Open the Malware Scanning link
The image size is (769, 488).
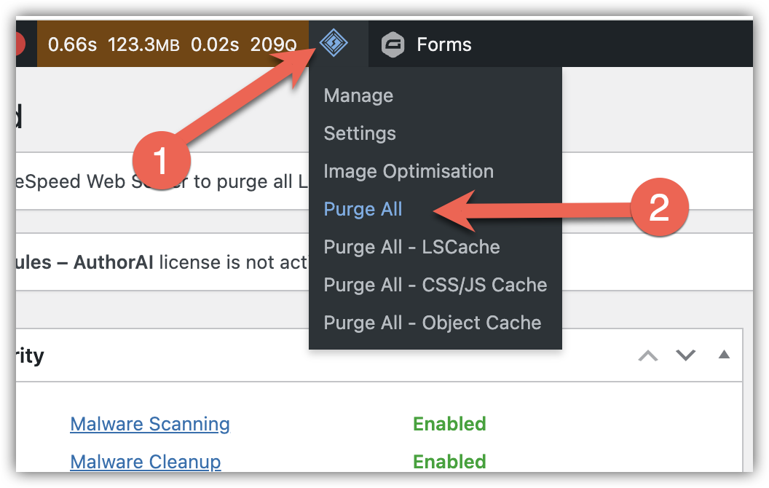coord(150,423)
